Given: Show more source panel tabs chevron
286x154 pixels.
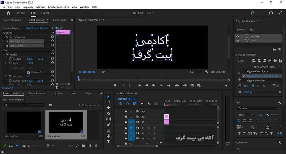Looking at the screenshot, I should tap(72, 20).
